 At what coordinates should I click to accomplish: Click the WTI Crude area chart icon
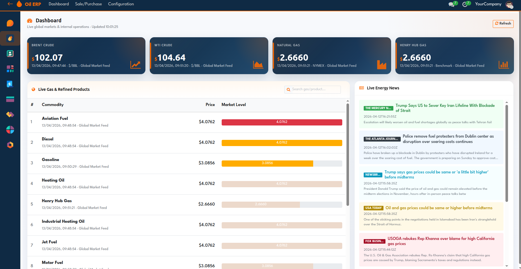tap(258, 65)
